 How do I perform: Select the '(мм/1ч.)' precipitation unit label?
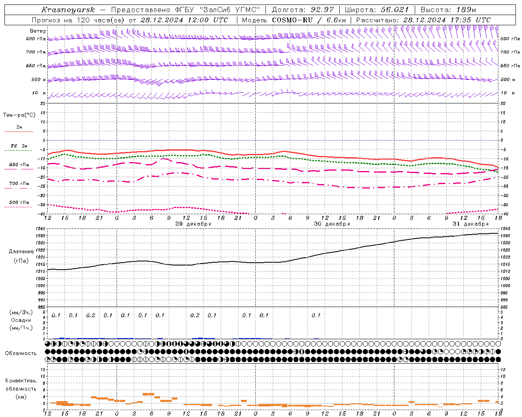click(x=21, y=328)
